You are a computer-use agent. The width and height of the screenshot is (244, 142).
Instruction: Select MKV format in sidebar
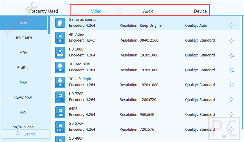click(23, 83)
